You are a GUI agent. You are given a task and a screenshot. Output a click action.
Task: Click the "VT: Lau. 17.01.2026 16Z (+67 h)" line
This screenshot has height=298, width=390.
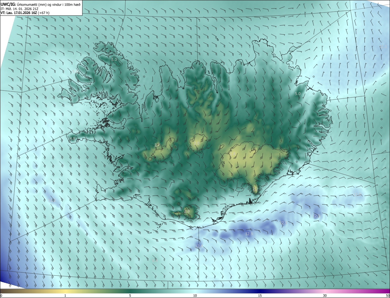click(25, 13)
